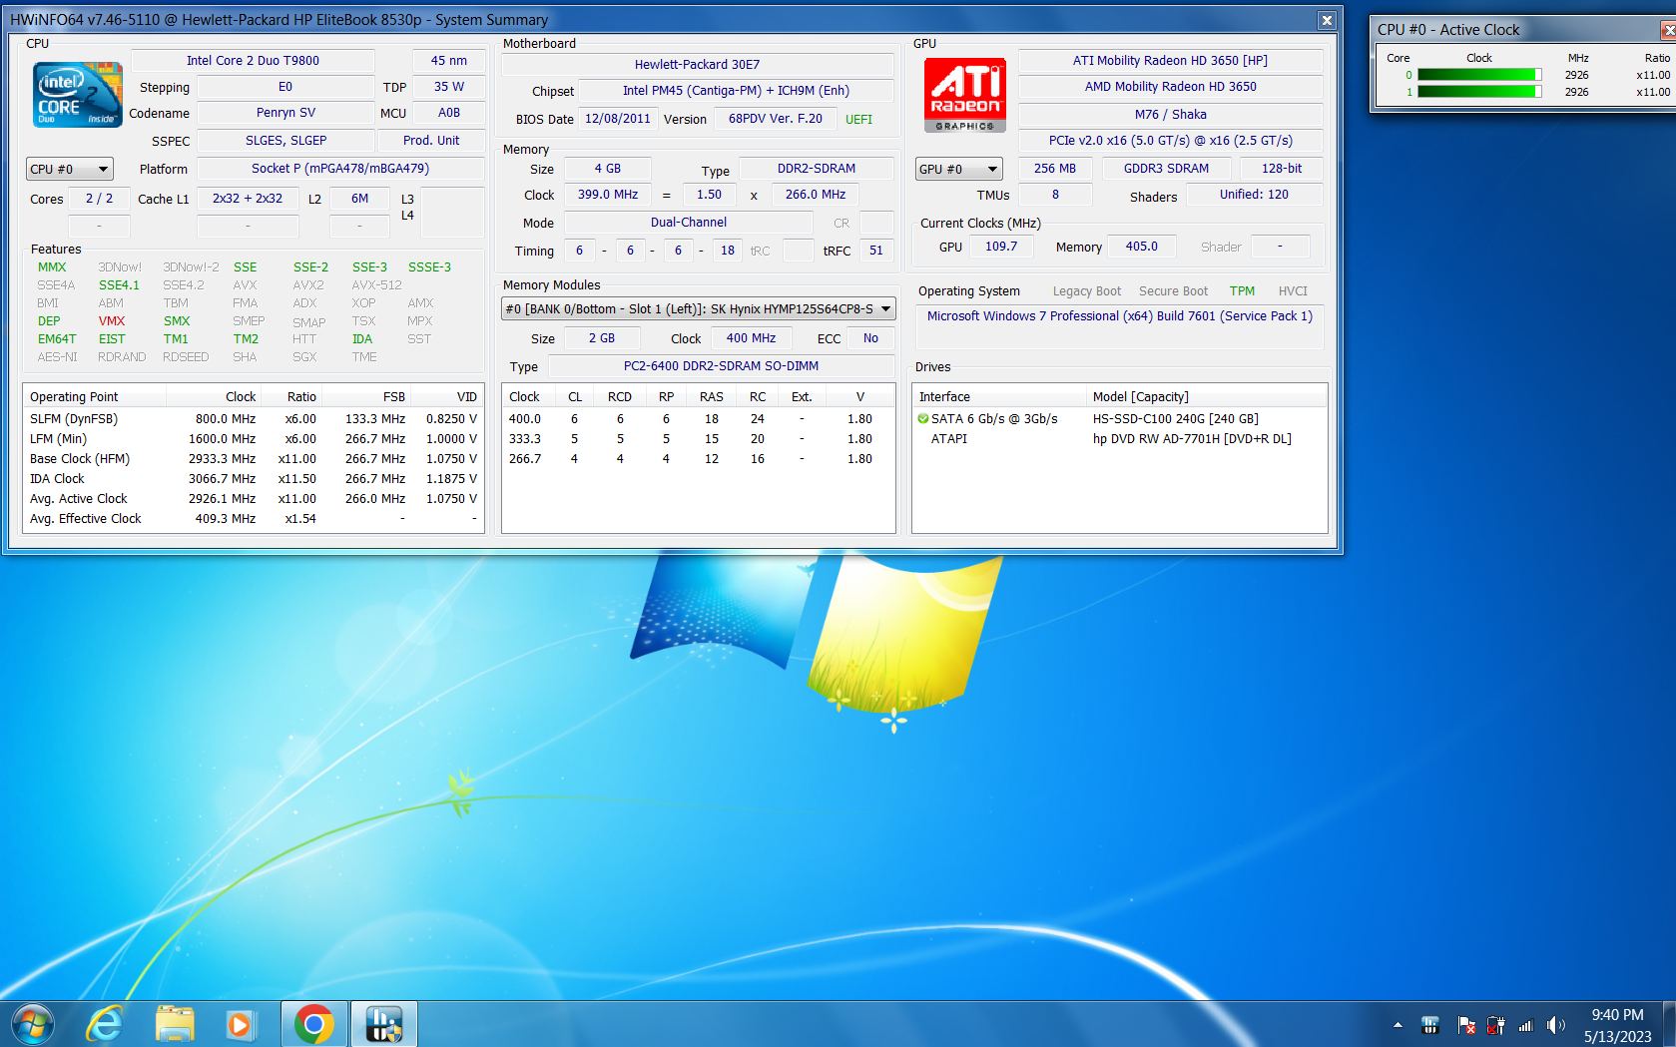Open the volume speaker tray icon
The height and width of the screenshot is (1047, 1676).
click(x=1555, y=1025)
